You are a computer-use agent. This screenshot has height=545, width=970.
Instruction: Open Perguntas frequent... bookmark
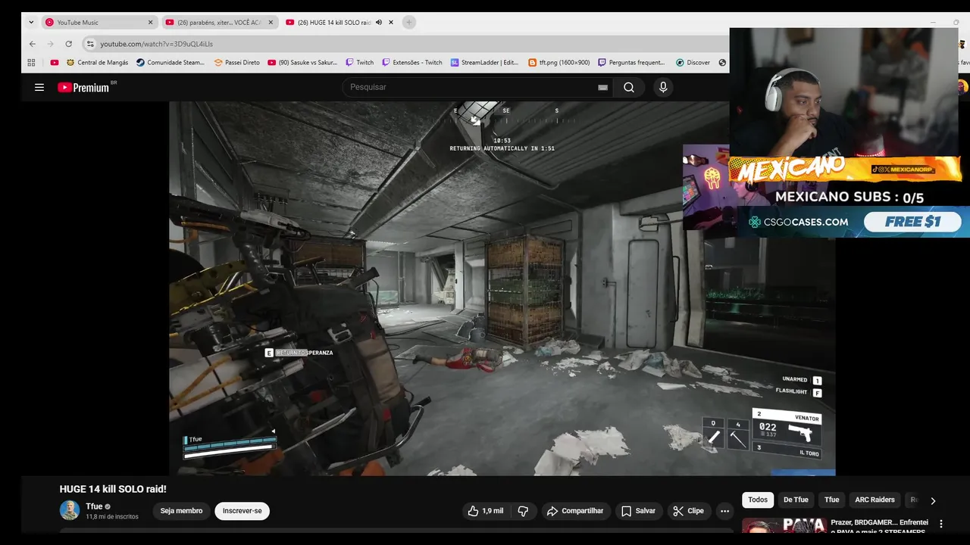[631, 63]
